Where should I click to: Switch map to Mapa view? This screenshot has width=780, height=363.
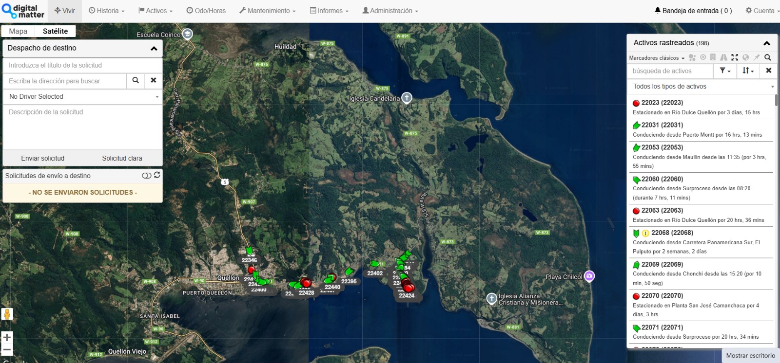[x=18, y=31]
